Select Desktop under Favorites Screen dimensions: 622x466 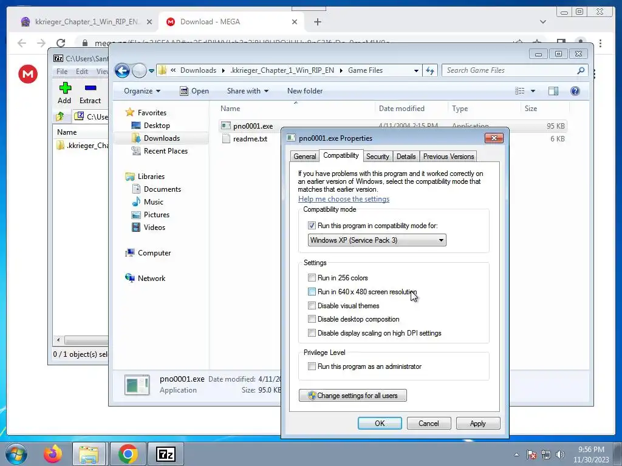click(x=157, y=125)
